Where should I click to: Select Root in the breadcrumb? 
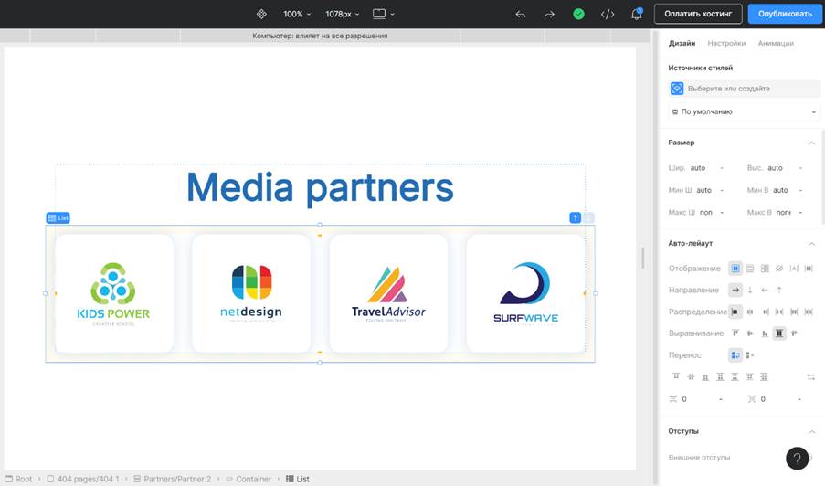tap(18, 479)
